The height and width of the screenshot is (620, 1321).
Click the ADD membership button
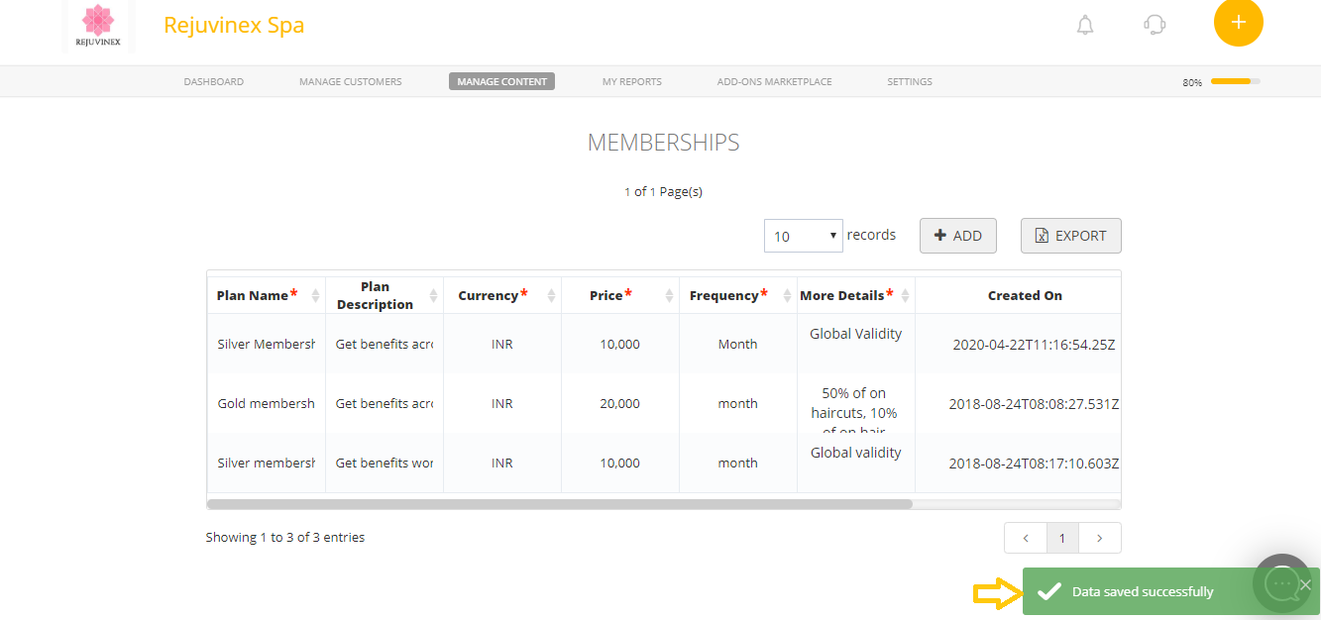(x=958, y=236)
